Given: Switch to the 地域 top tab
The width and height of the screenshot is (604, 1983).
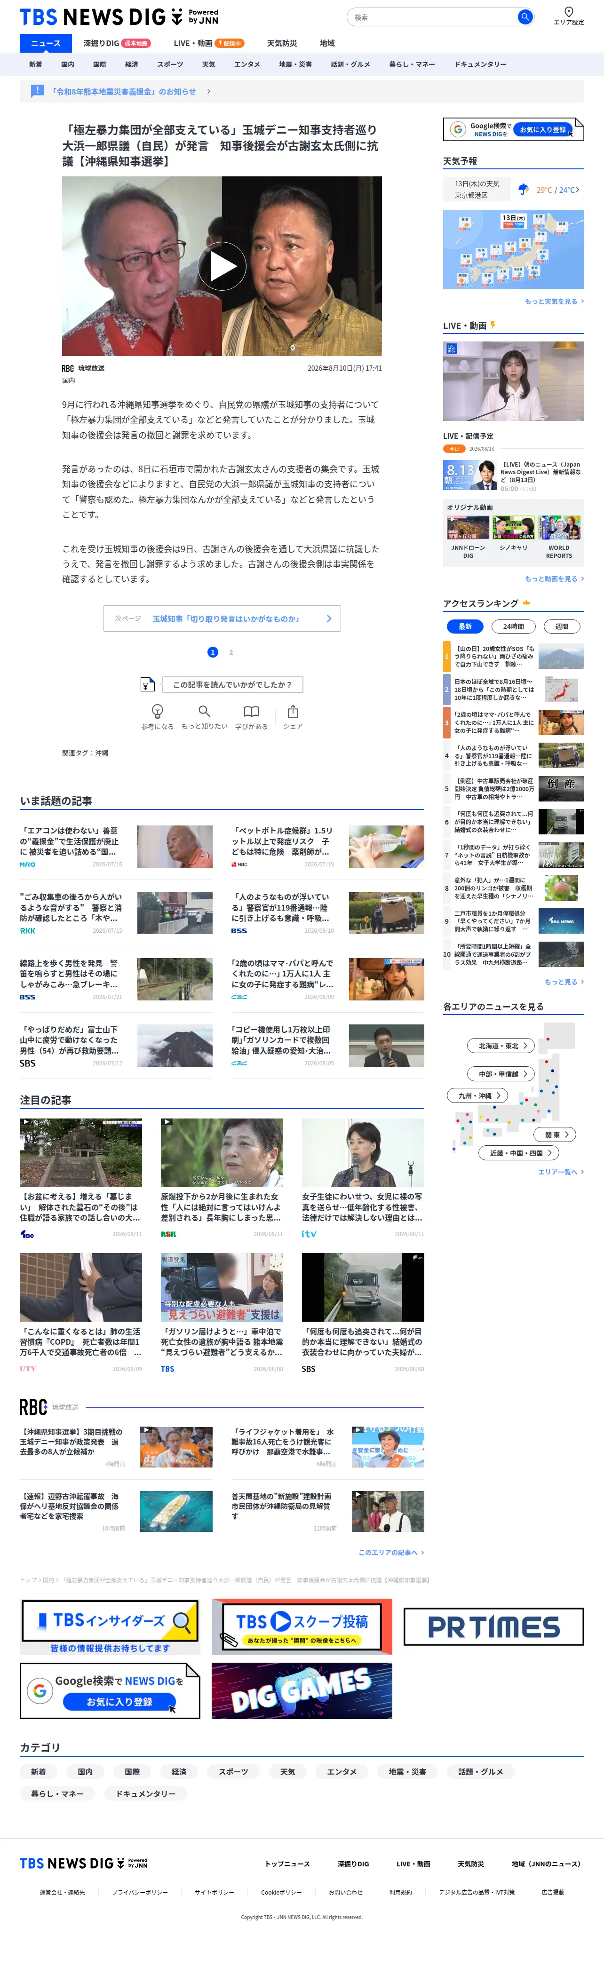Looking at the screenshot, I should [x=327, y=43].
